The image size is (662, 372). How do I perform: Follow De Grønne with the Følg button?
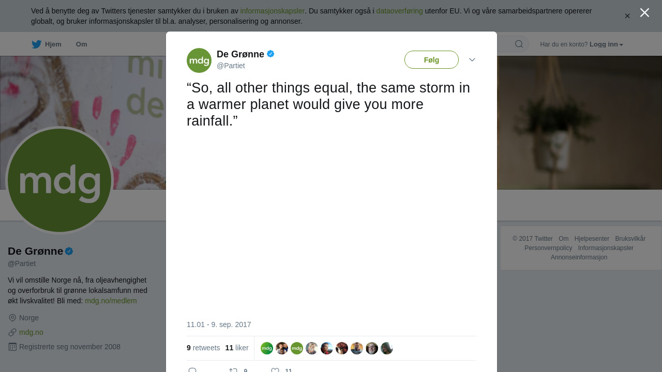(x=431, y=60)
